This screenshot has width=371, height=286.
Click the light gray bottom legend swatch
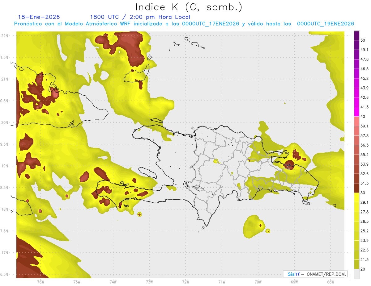pos(356,274)
